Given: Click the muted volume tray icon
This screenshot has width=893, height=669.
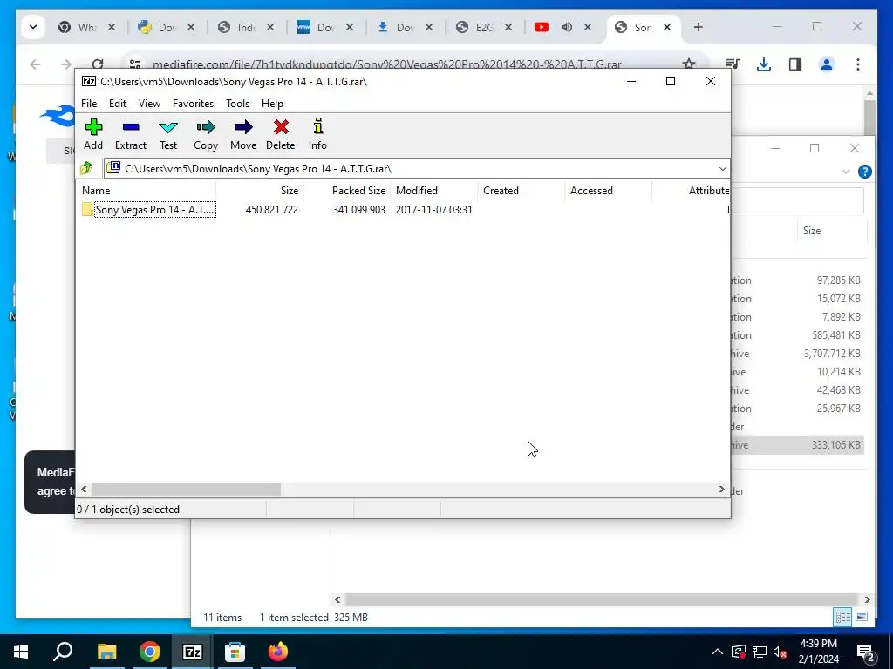Looking at the screenshot, I should 781,652.
